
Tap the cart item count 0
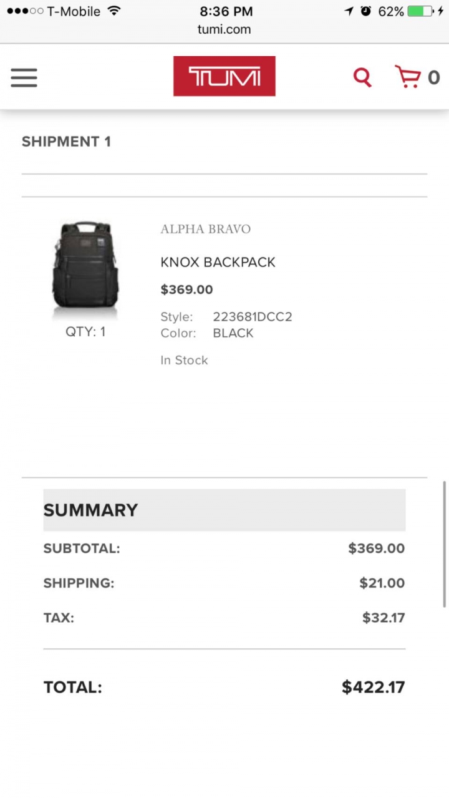433,77
